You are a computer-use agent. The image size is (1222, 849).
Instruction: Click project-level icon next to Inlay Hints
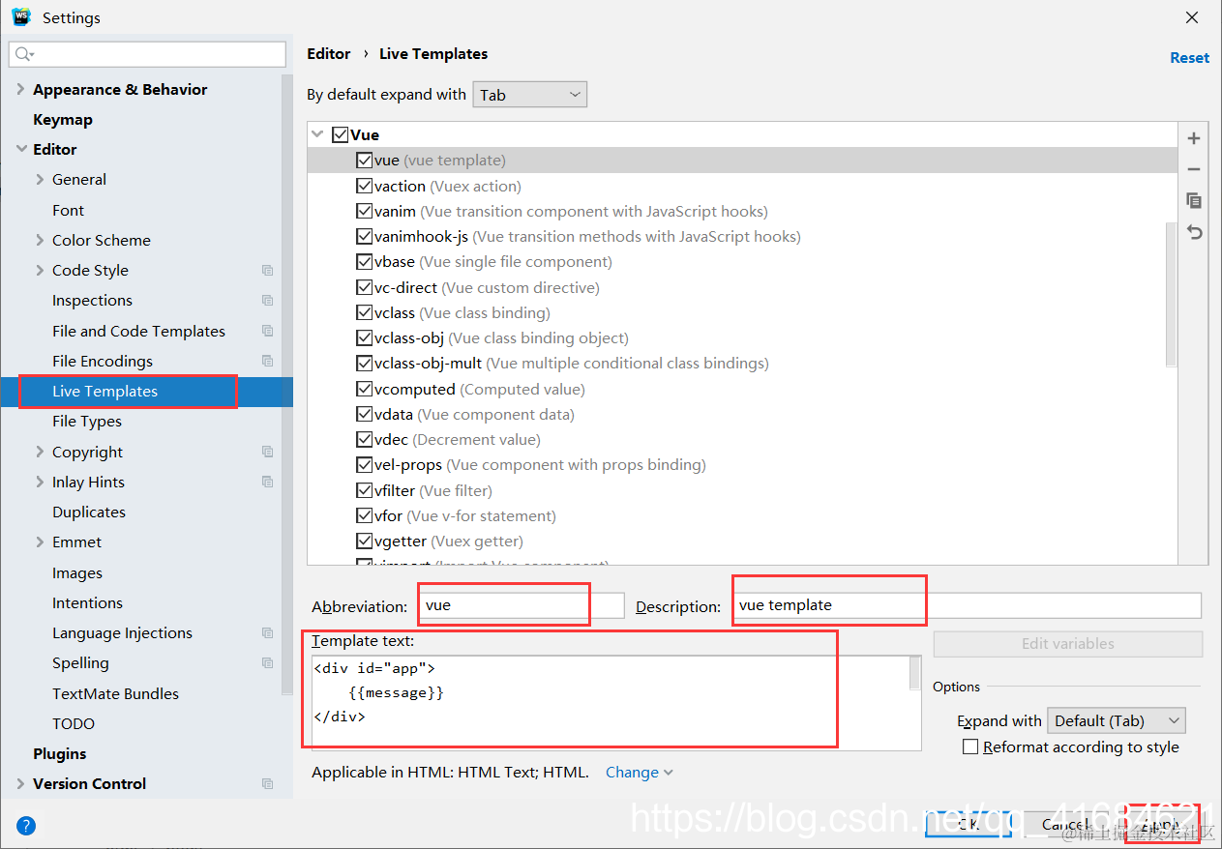(x=268, y=482)
